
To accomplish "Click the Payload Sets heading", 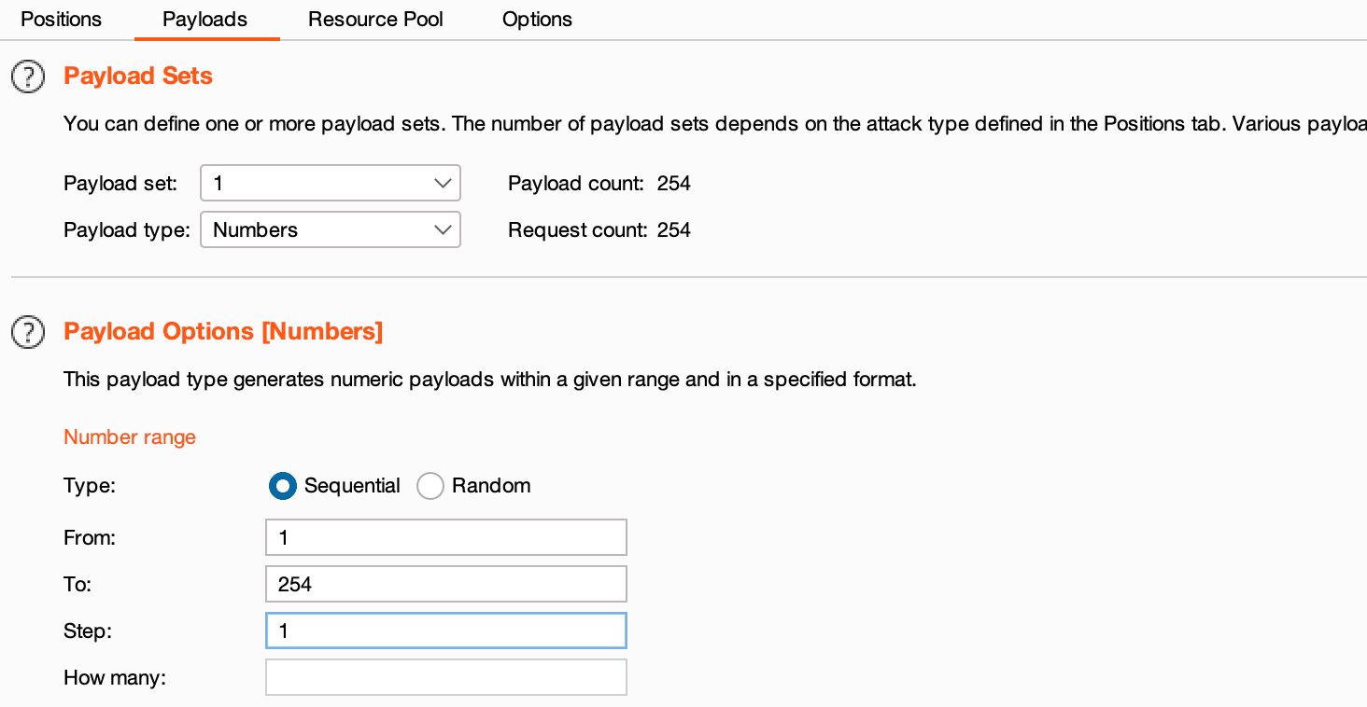I will (x=138, y=76).
